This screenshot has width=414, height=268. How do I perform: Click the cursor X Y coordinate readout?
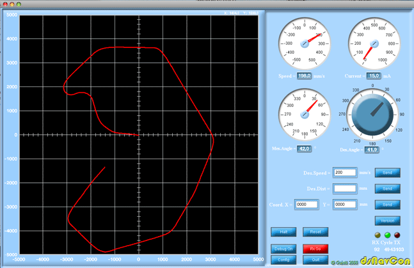pos(241,13)
